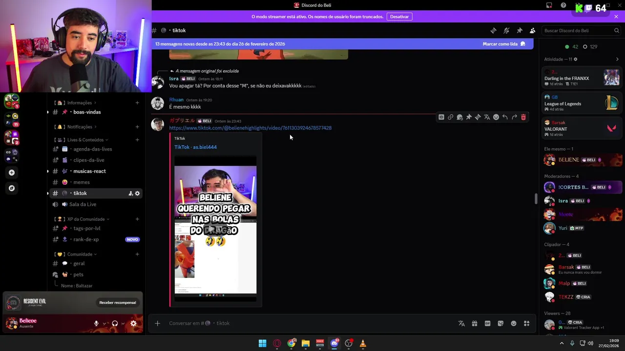Toggle headphones deafen in user panel
The image size is (625, 351).
click(x=115, y=323)
